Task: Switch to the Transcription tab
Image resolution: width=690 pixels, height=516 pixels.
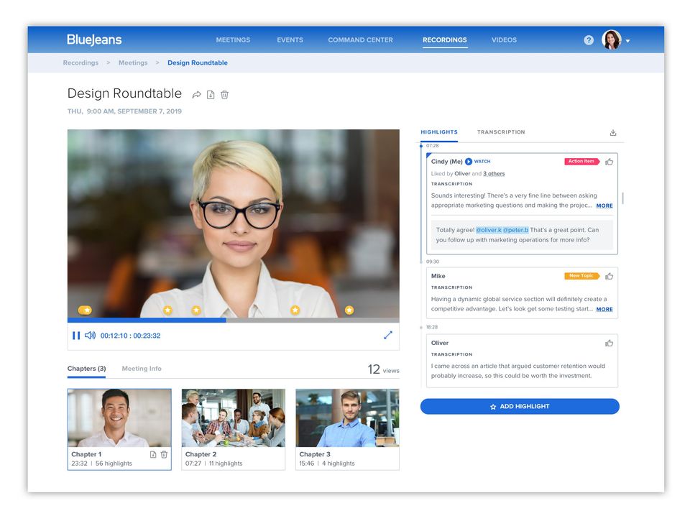Action: [501, 132]
